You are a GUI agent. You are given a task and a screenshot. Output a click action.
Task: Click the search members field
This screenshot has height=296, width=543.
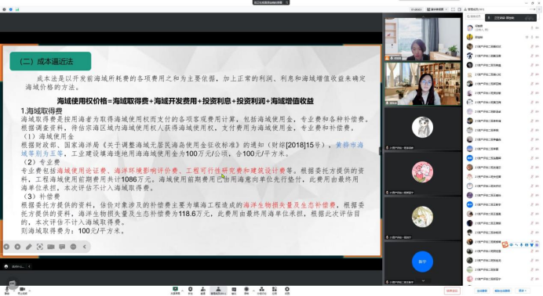474,16
